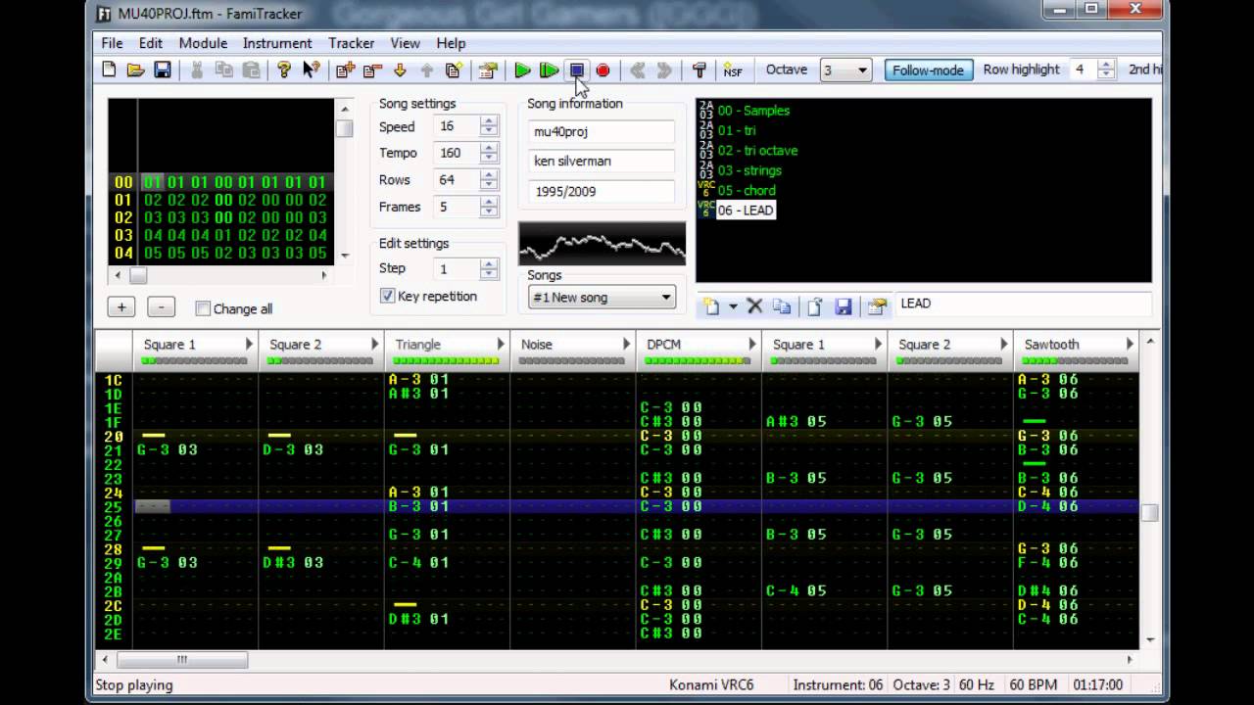Duplicate the current frame
Image resolution: width=1254 pixels, height=705 pixels.
[454, 70]
